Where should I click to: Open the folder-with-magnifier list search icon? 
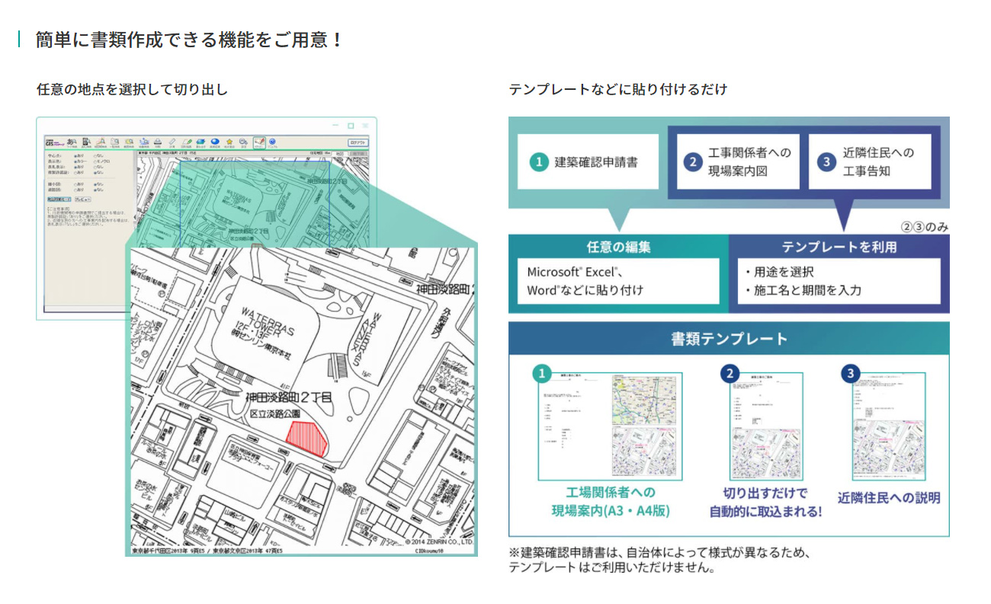115,142
